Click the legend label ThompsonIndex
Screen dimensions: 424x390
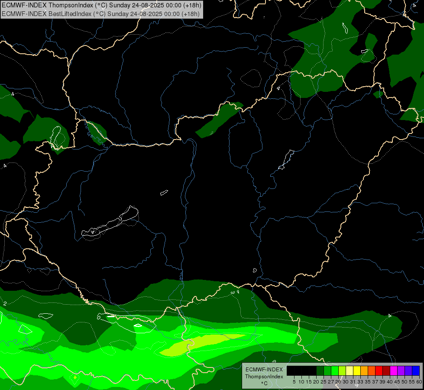[264, 377]
